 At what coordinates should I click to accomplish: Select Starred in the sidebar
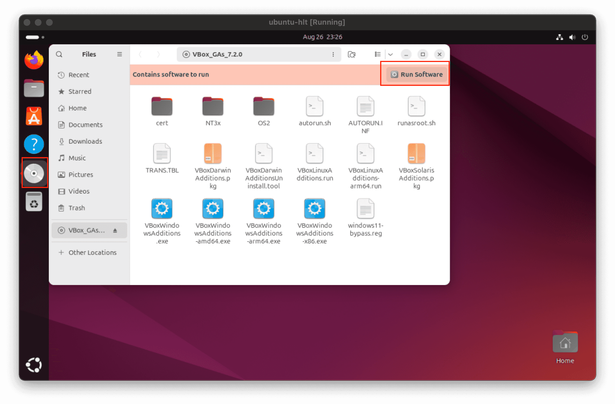coord(89,91)
